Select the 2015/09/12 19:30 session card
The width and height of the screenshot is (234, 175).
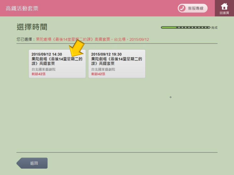coord(117,64)
